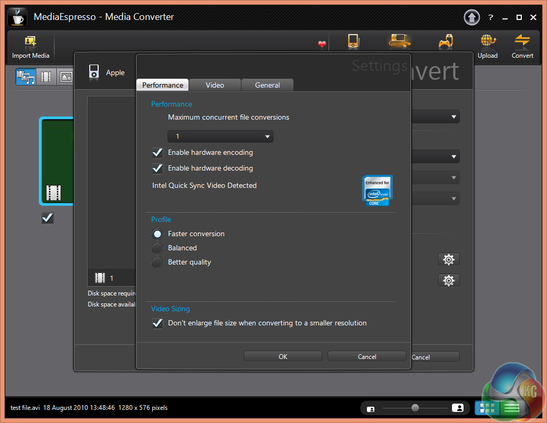Filter by video filmstrip icon
Image resolution: width=547 pixels, height=423 pixels.
[x=46, y=77]
